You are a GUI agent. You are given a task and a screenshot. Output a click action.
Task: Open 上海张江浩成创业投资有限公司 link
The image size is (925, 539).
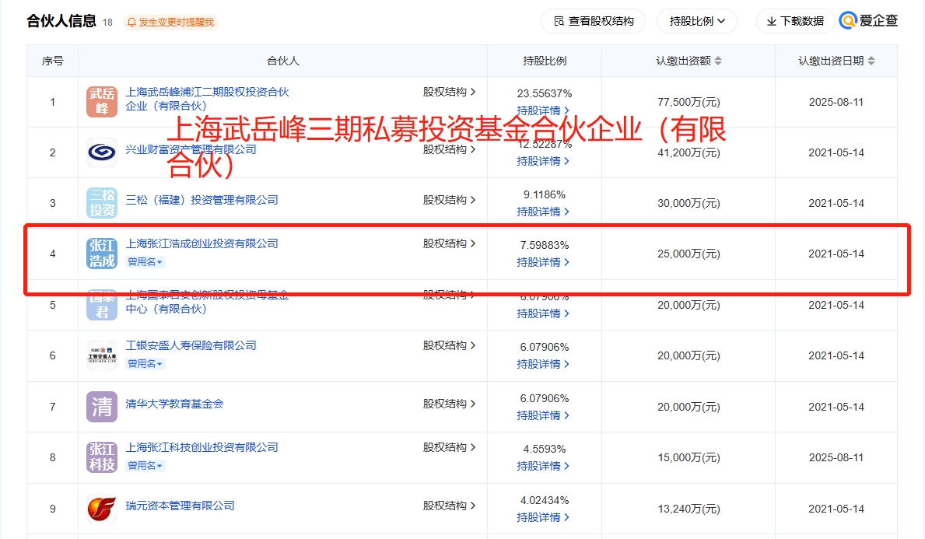[x=201, y=243]
